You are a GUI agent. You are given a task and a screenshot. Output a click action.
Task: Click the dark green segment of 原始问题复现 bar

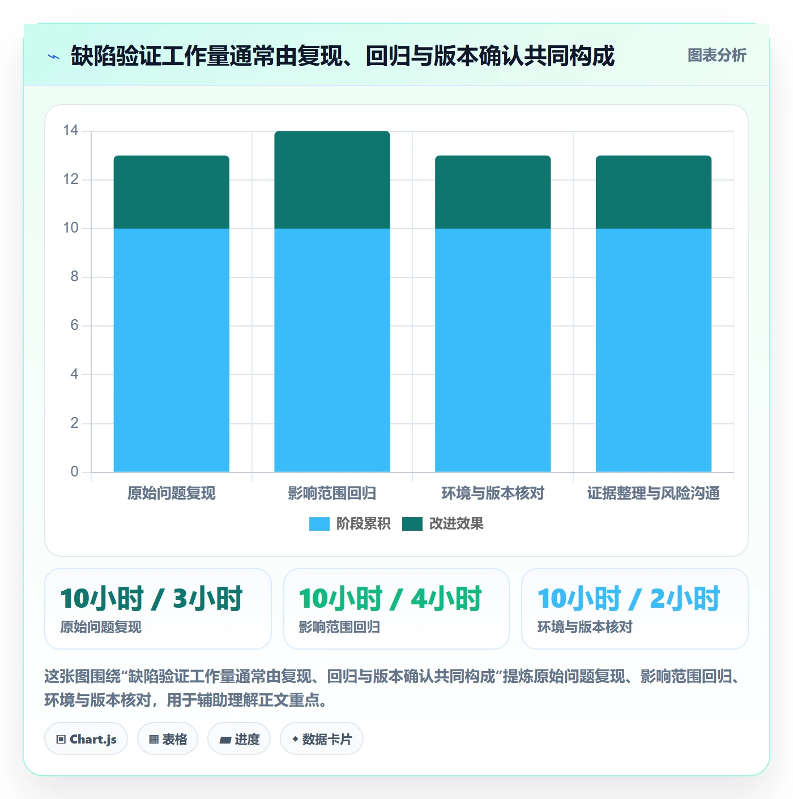(172, 192)
